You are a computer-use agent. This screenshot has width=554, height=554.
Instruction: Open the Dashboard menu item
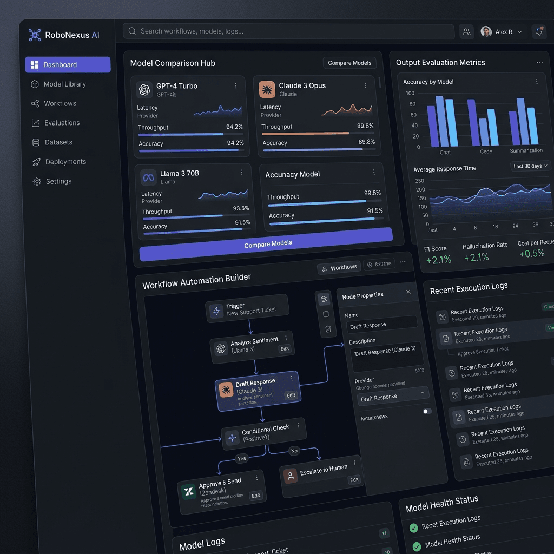(x=68, y=65)
